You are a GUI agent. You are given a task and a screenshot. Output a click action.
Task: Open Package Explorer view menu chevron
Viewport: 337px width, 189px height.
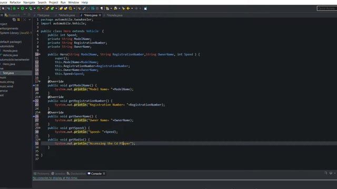pos(29,19)
